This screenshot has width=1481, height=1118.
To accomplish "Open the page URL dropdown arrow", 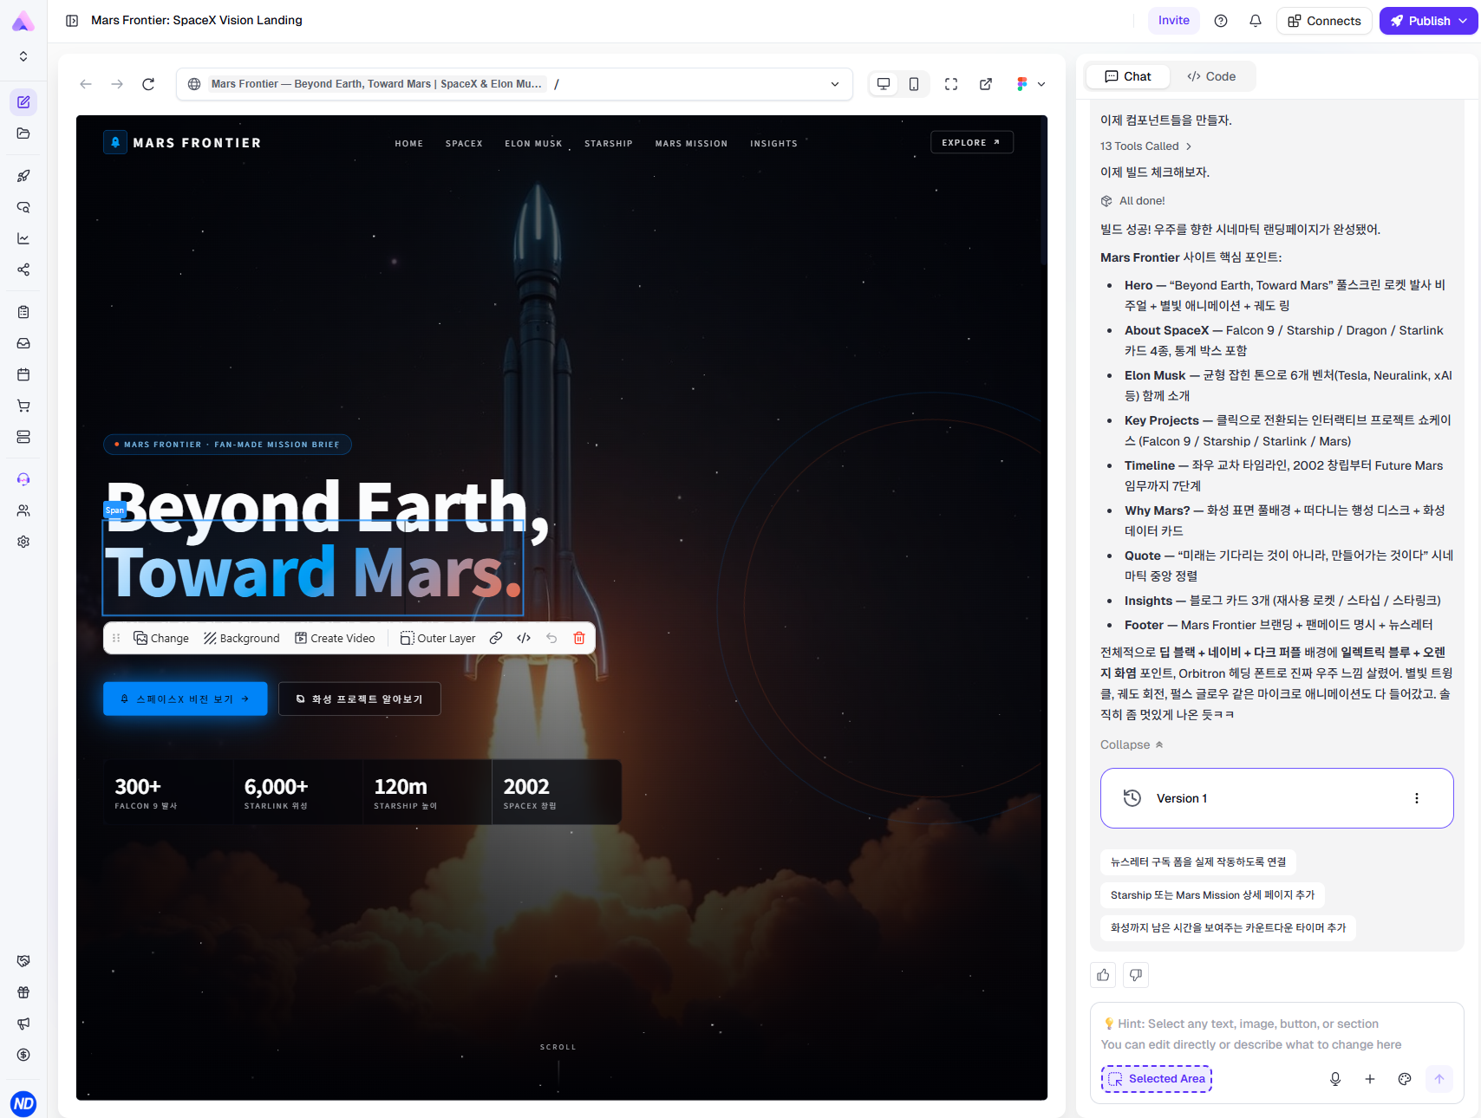I will tap(835, 84).
